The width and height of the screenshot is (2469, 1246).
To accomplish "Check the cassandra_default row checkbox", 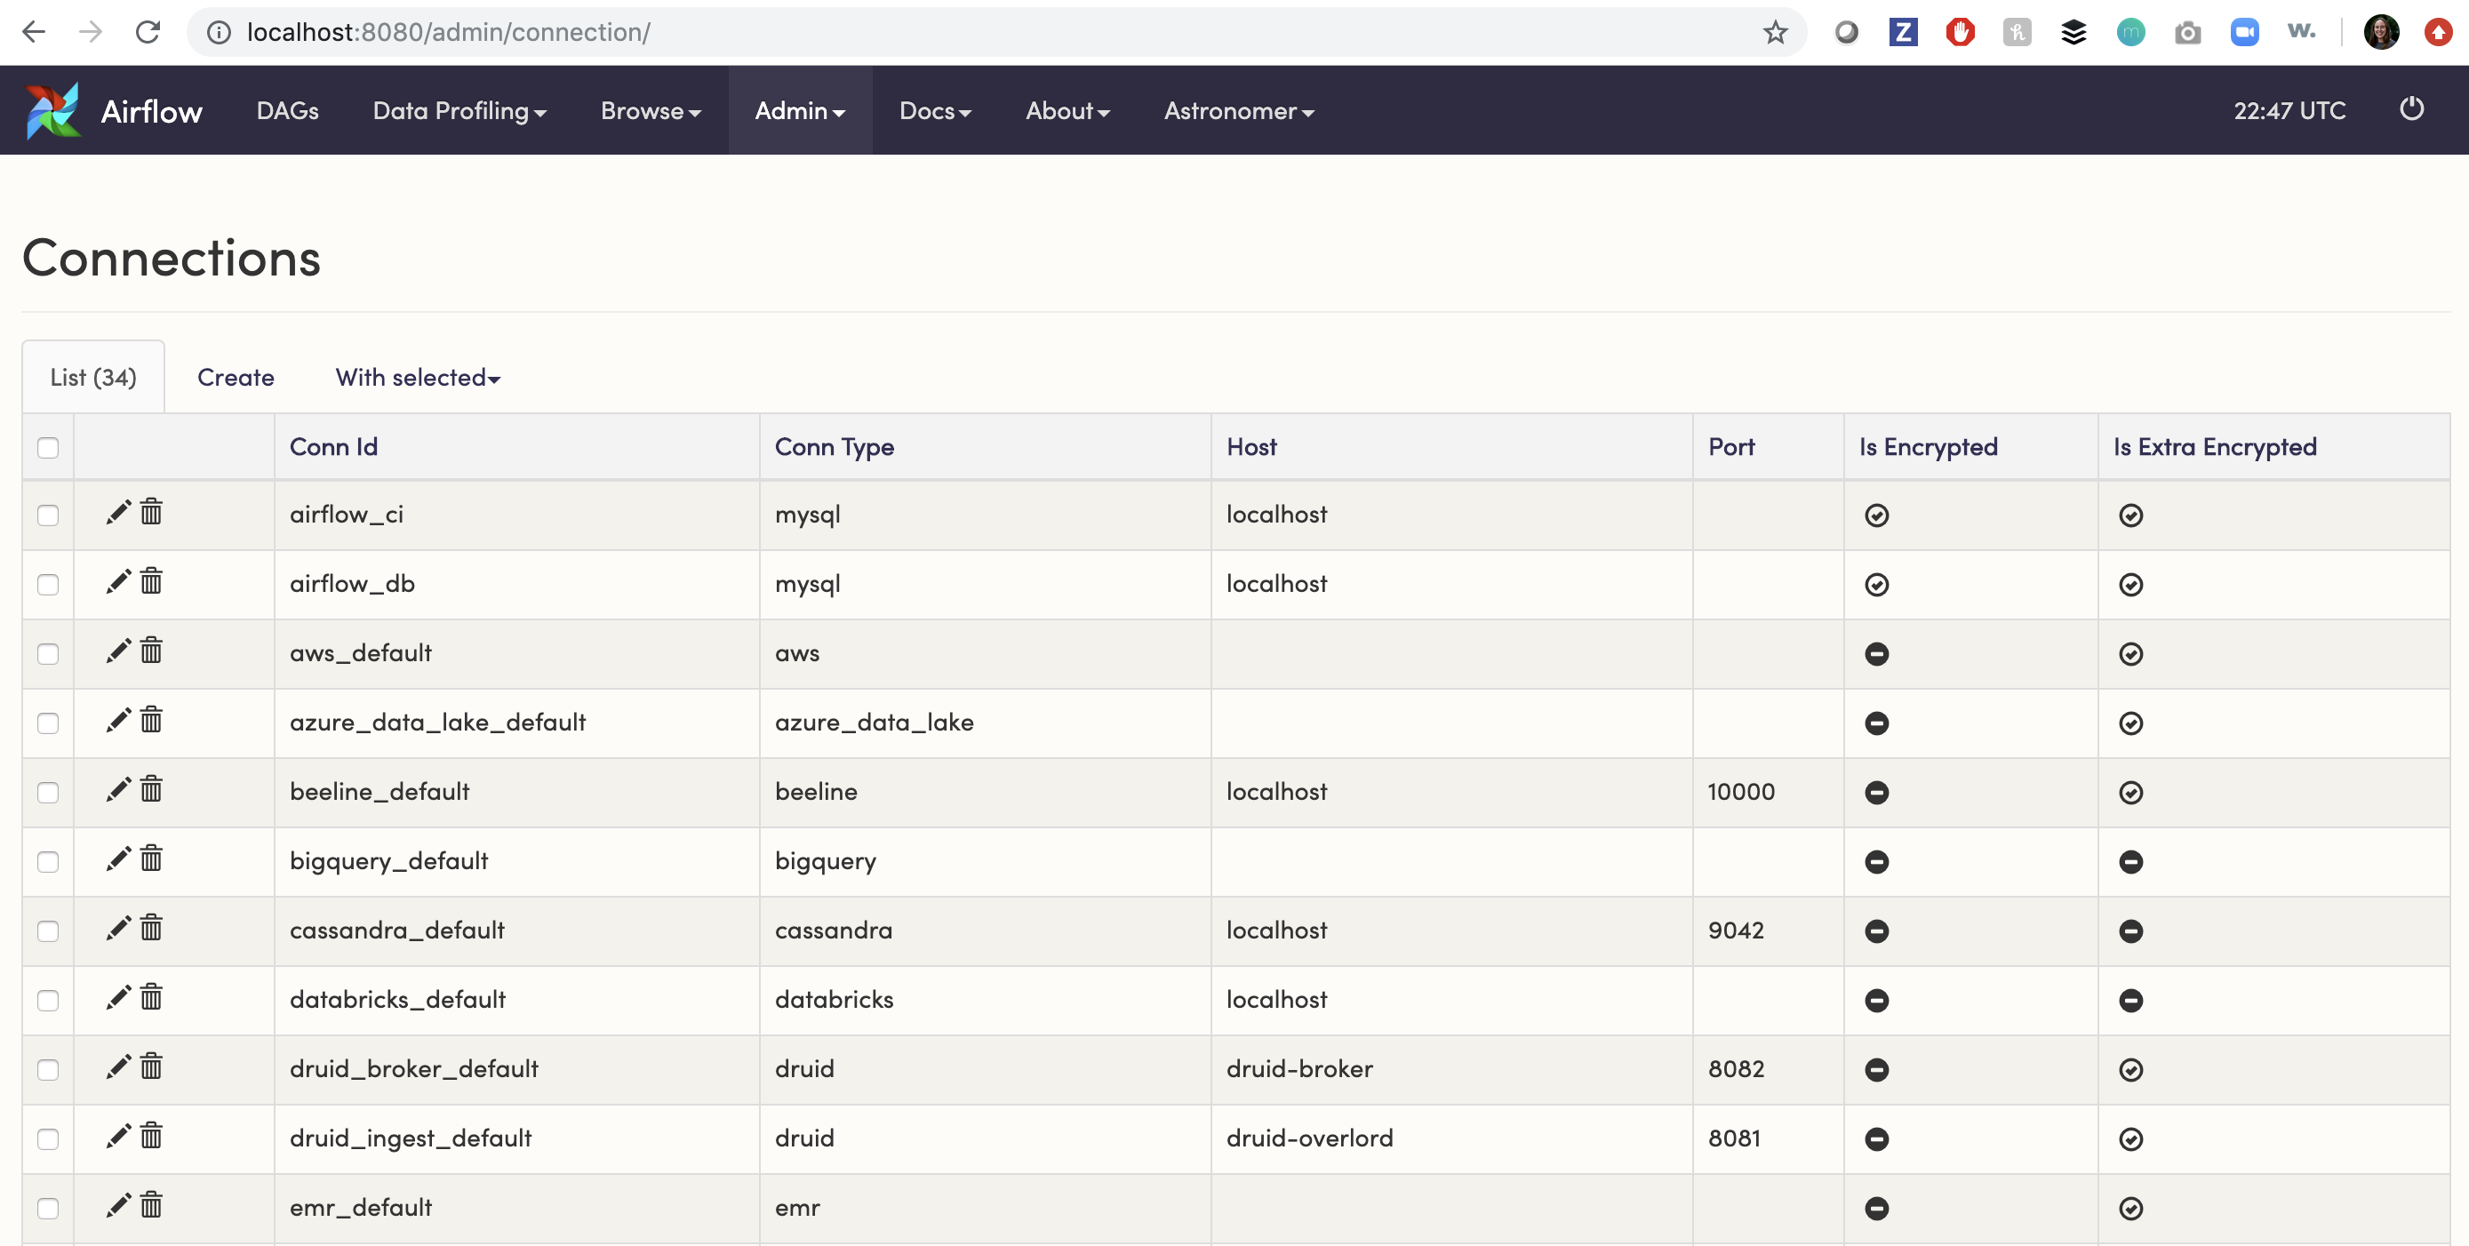I will 48,931.
